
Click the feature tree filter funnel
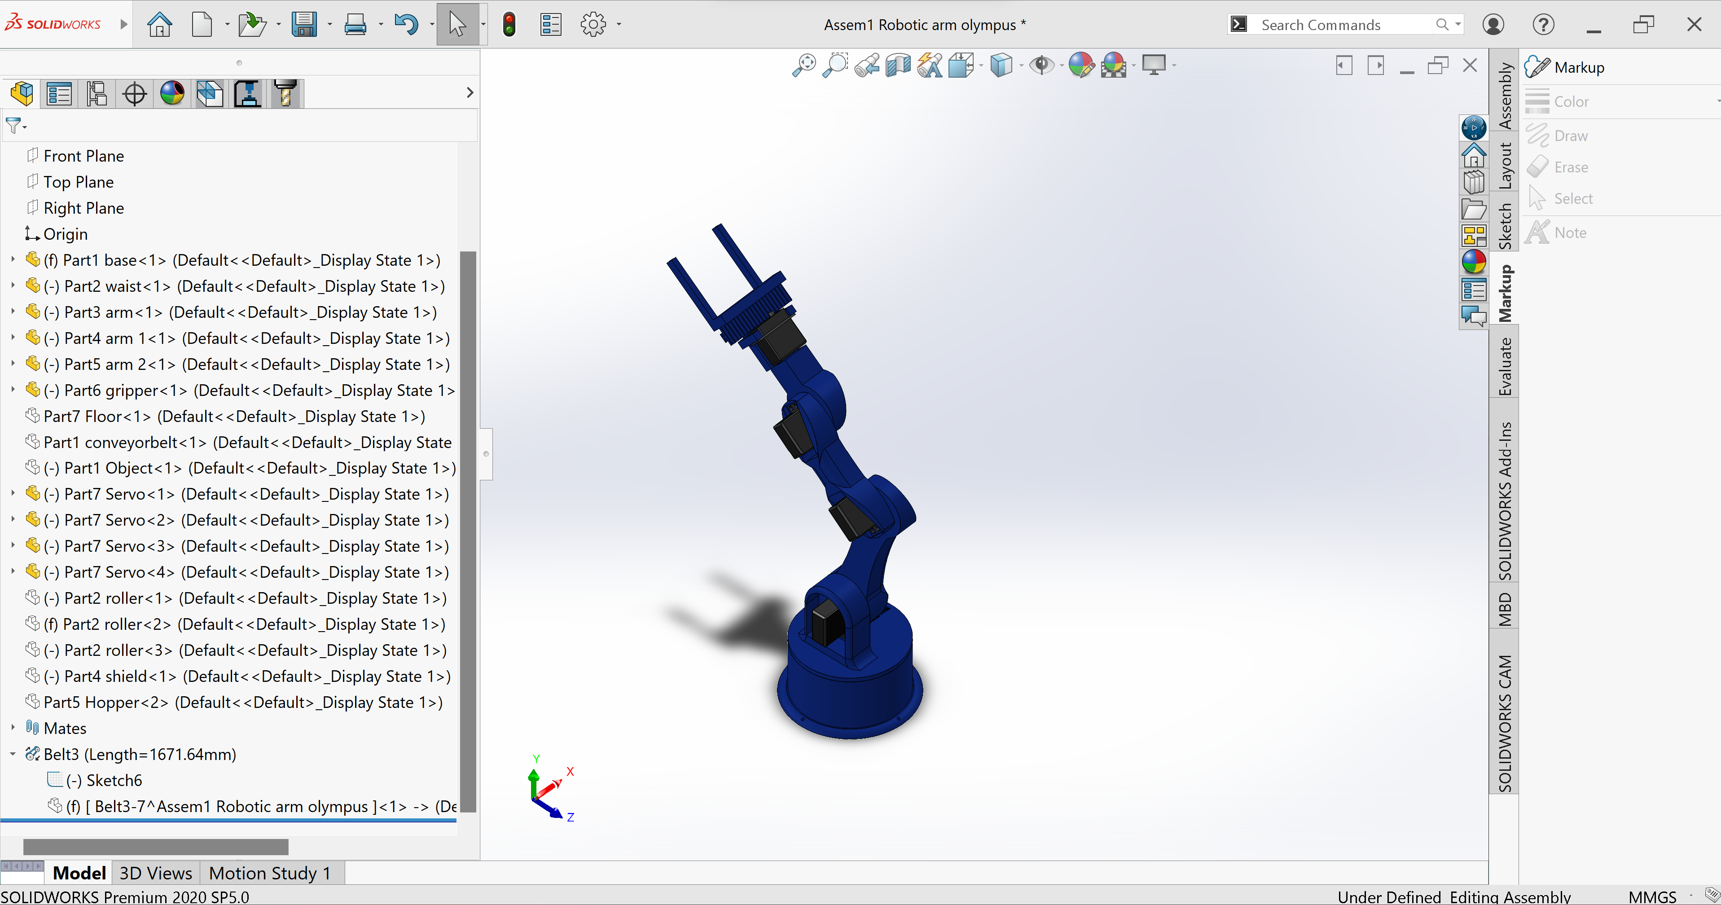point(13,126)
